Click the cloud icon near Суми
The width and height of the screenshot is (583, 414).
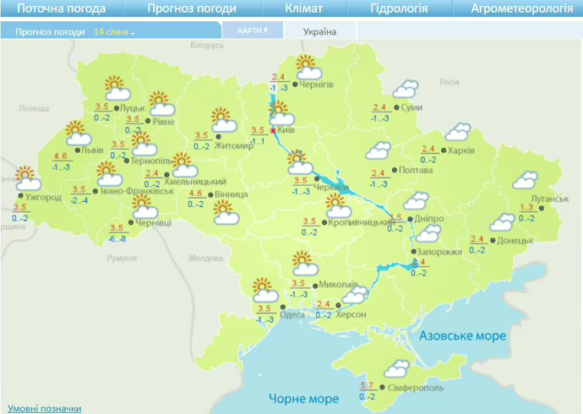[406, 90]
